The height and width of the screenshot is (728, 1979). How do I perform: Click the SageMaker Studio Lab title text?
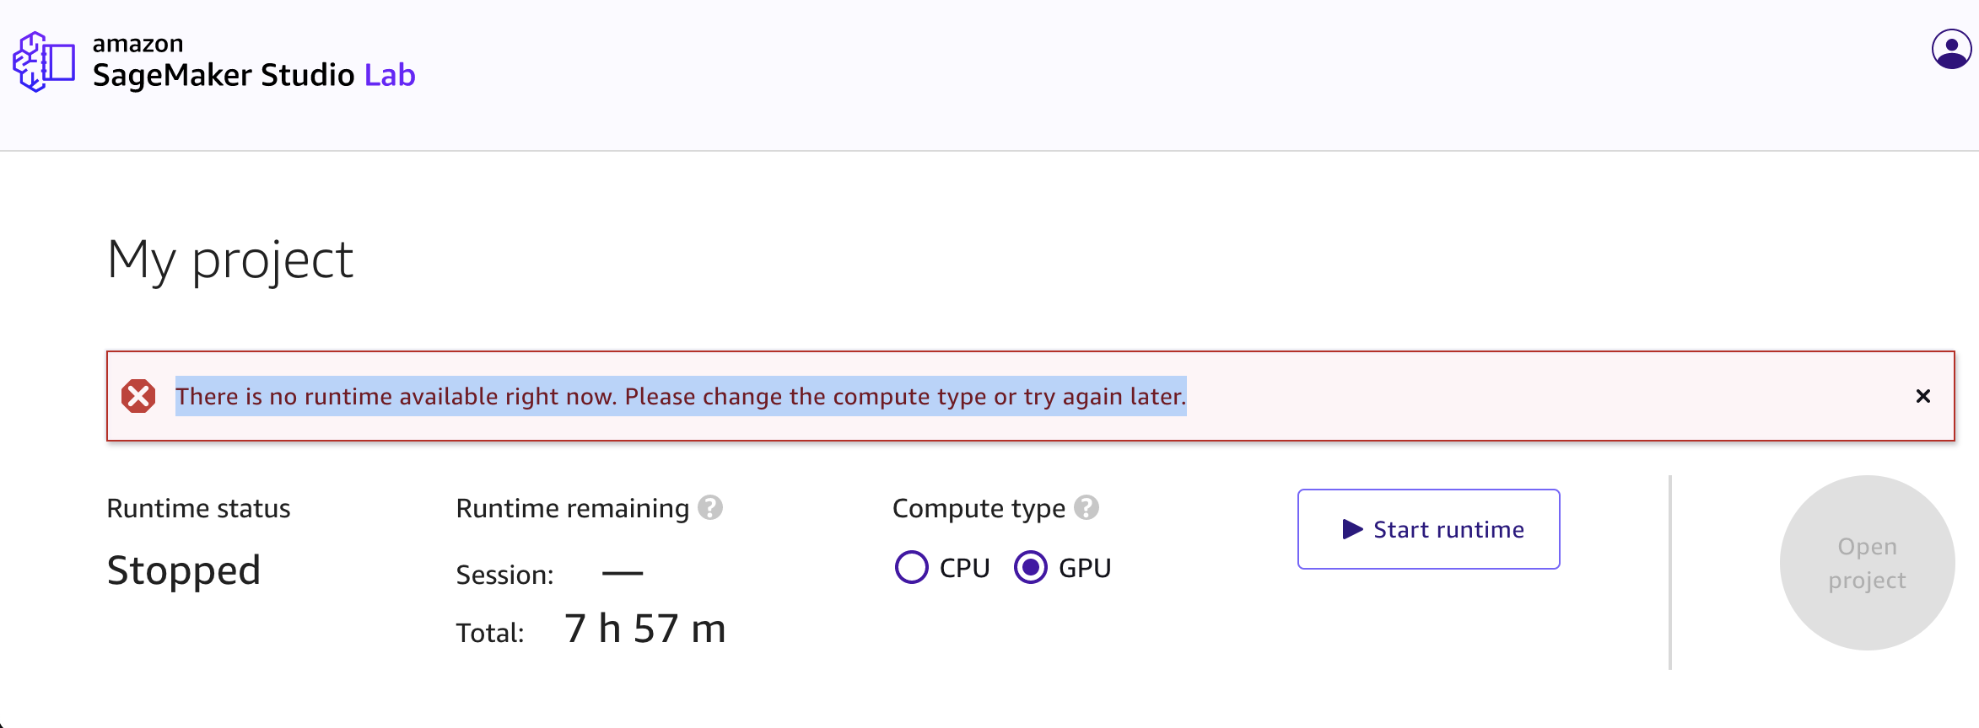(254, 75)
